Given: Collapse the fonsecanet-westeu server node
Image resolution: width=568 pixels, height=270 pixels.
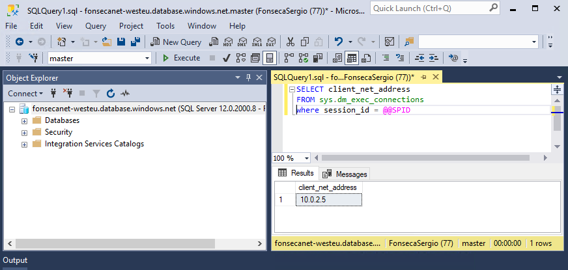Looking at the screenshot, I should [12, 109].
